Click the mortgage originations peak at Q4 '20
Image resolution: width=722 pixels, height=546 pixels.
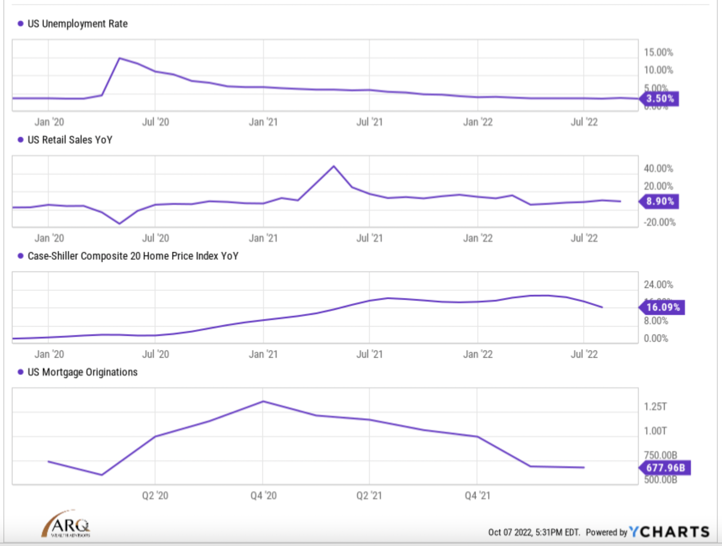click(263, 402)
